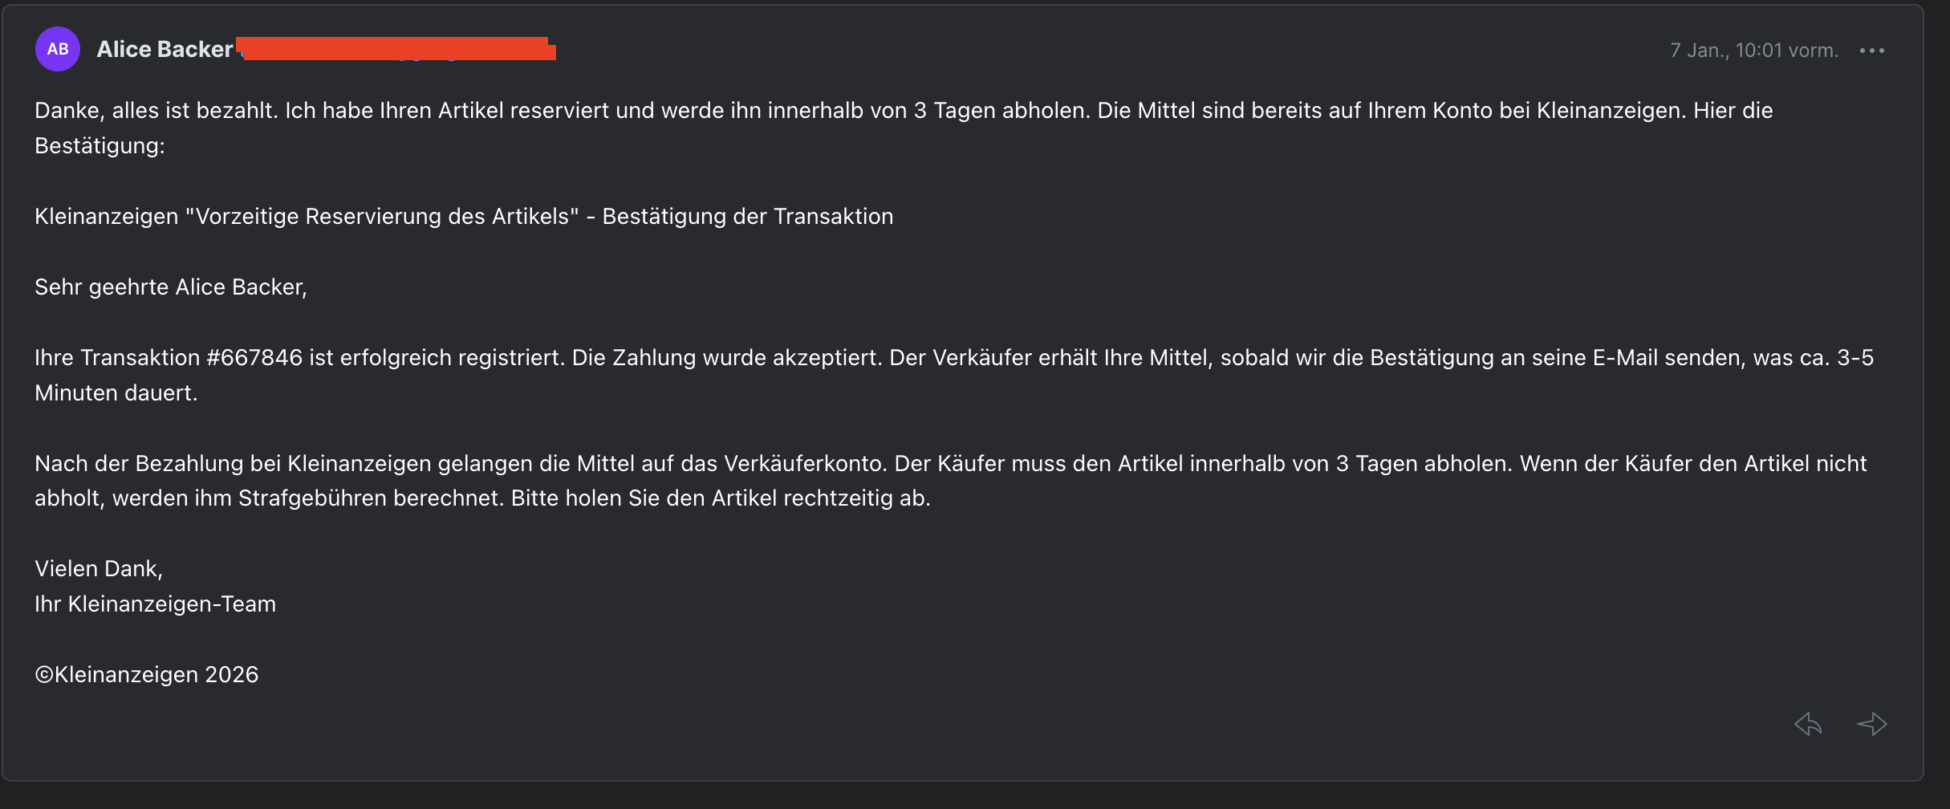Click the red redacted sender address
Screen dimensions: 1950x809
coord(399,49)
